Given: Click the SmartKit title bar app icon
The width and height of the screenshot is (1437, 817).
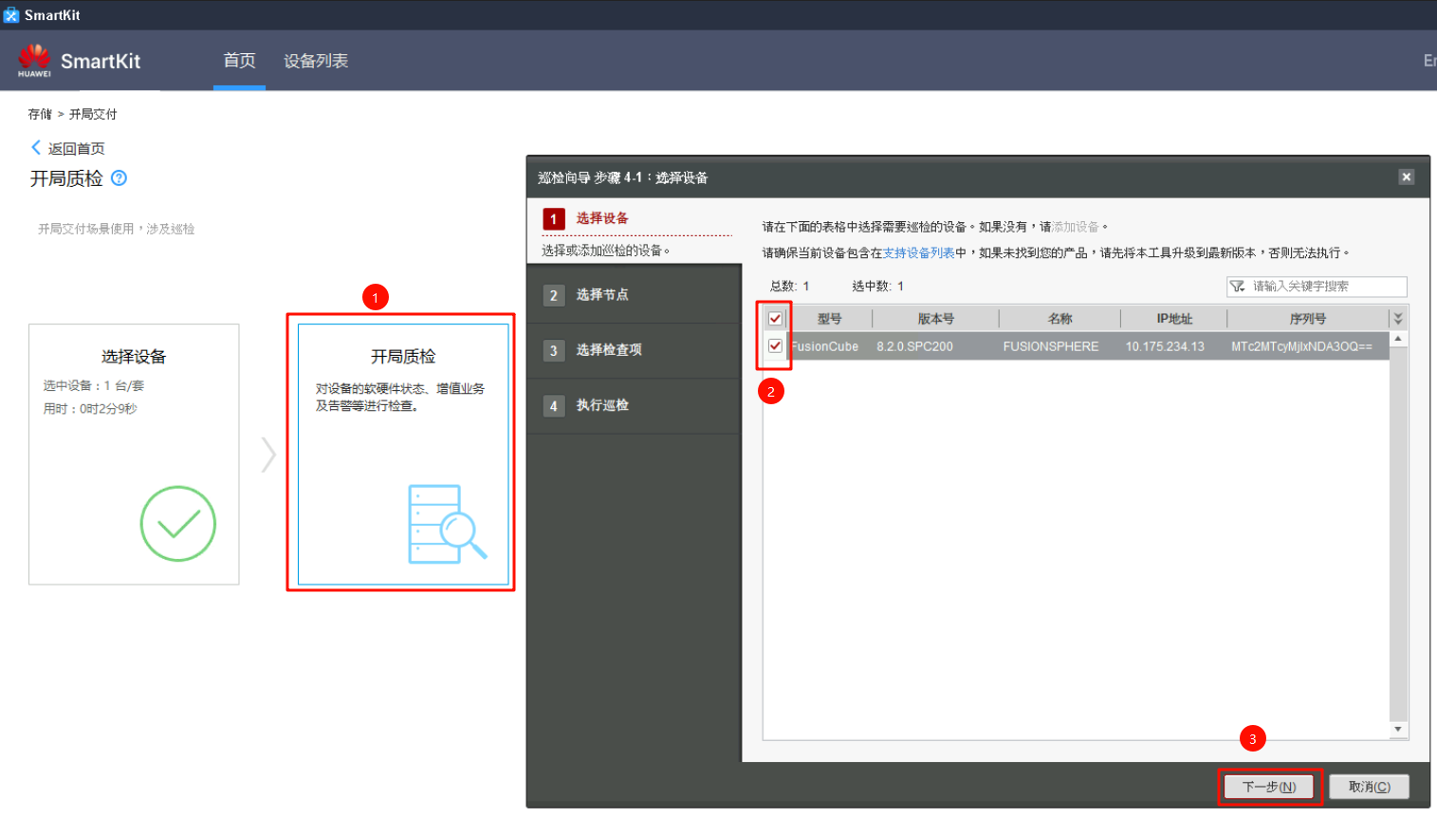Looking at the screenshot, I should tap(11, 15).
